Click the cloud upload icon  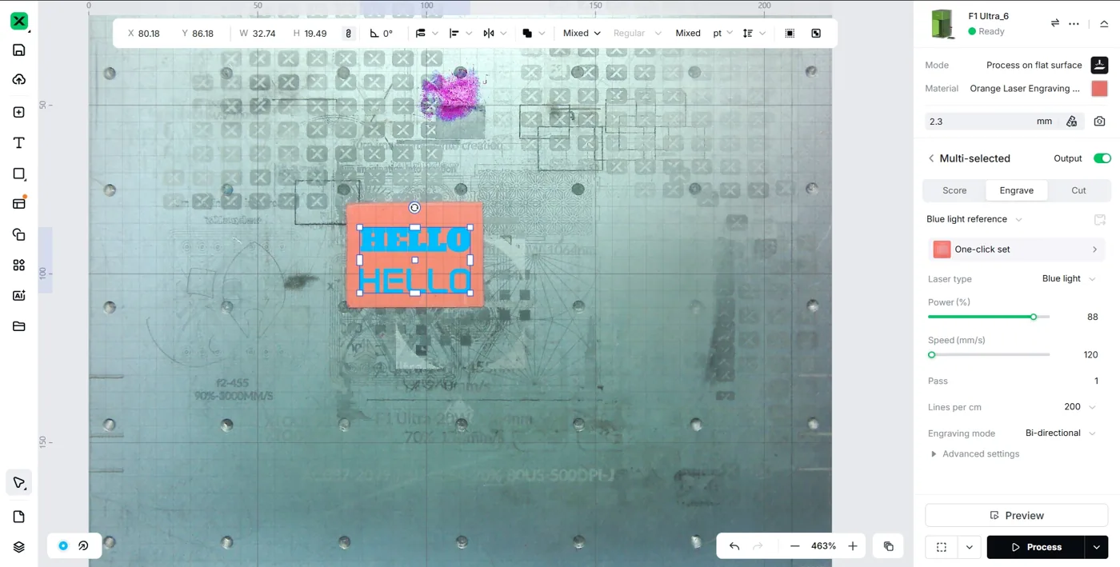pos(19,79)
